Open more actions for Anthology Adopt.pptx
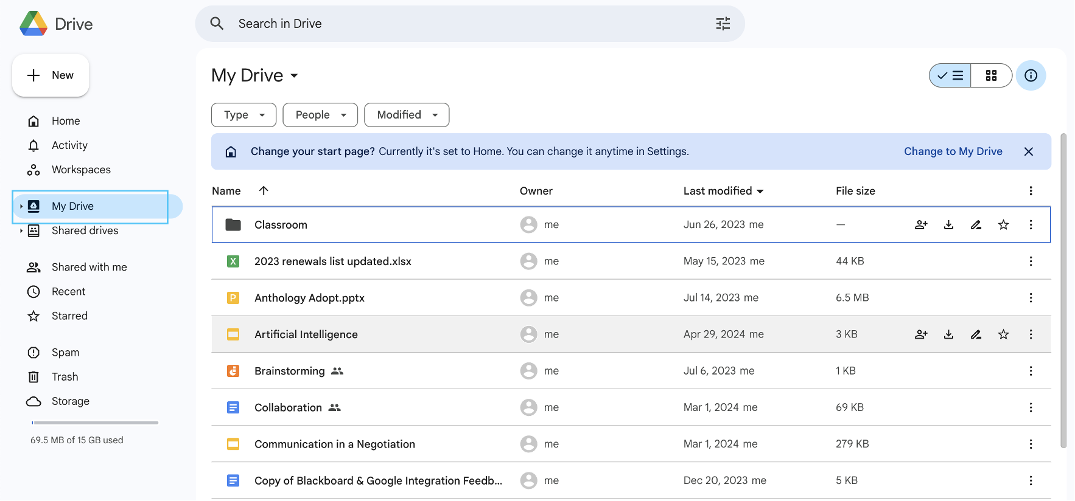1075x501 pixels. [1031, 298]
